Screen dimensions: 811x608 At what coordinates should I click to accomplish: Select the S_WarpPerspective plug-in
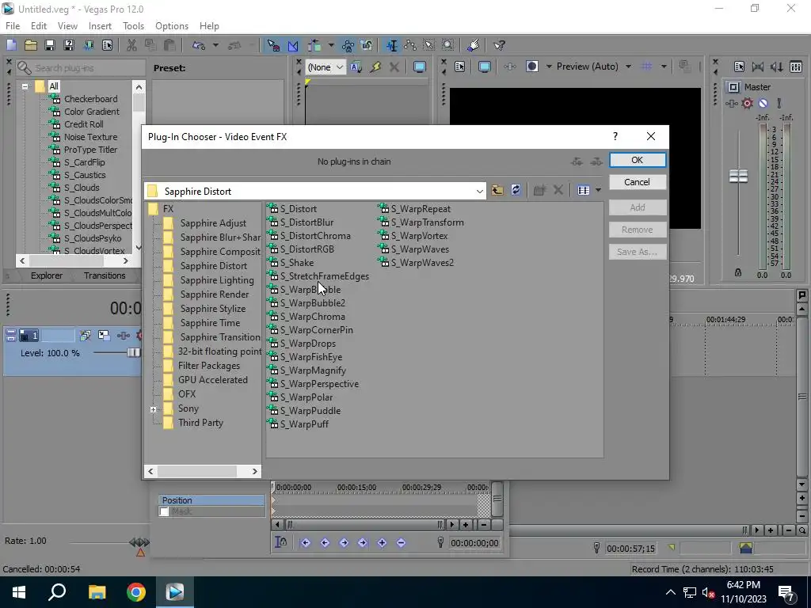[319, 384]
